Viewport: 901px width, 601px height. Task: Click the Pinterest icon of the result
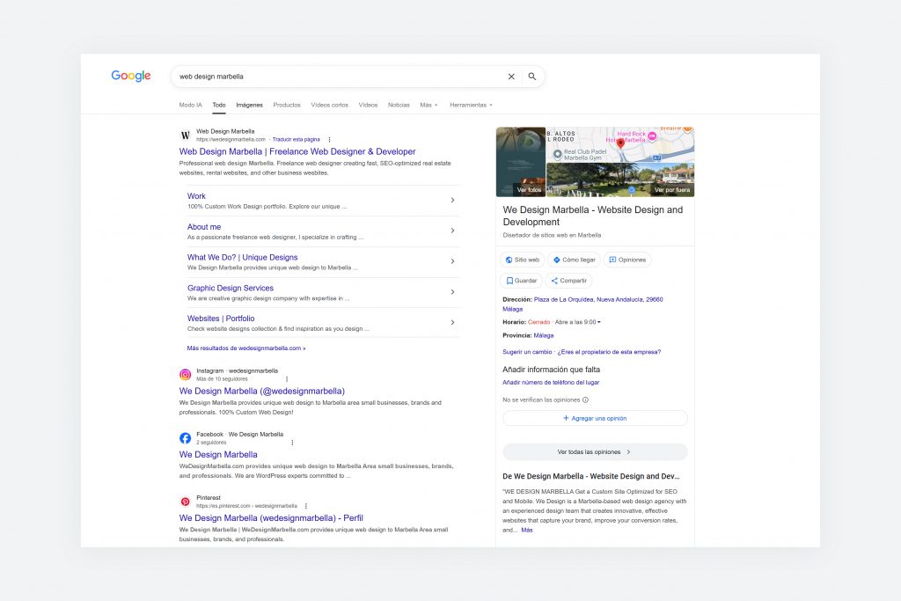point(185,502)
